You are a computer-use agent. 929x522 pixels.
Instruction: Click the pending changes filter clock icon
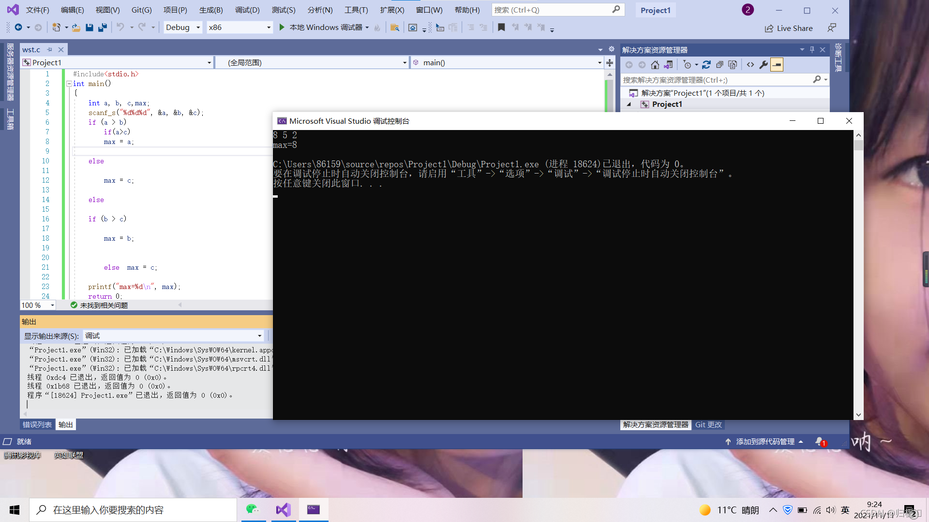click(687, 65)
